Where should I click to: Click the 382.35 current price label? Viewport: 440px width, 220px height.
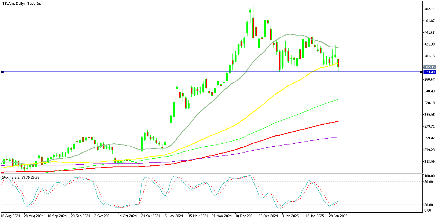coord(429,67)
